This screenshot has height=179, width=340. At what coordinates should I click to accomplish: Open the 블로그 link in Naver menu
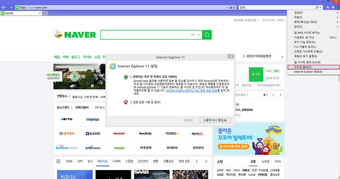tap(76, 57)
